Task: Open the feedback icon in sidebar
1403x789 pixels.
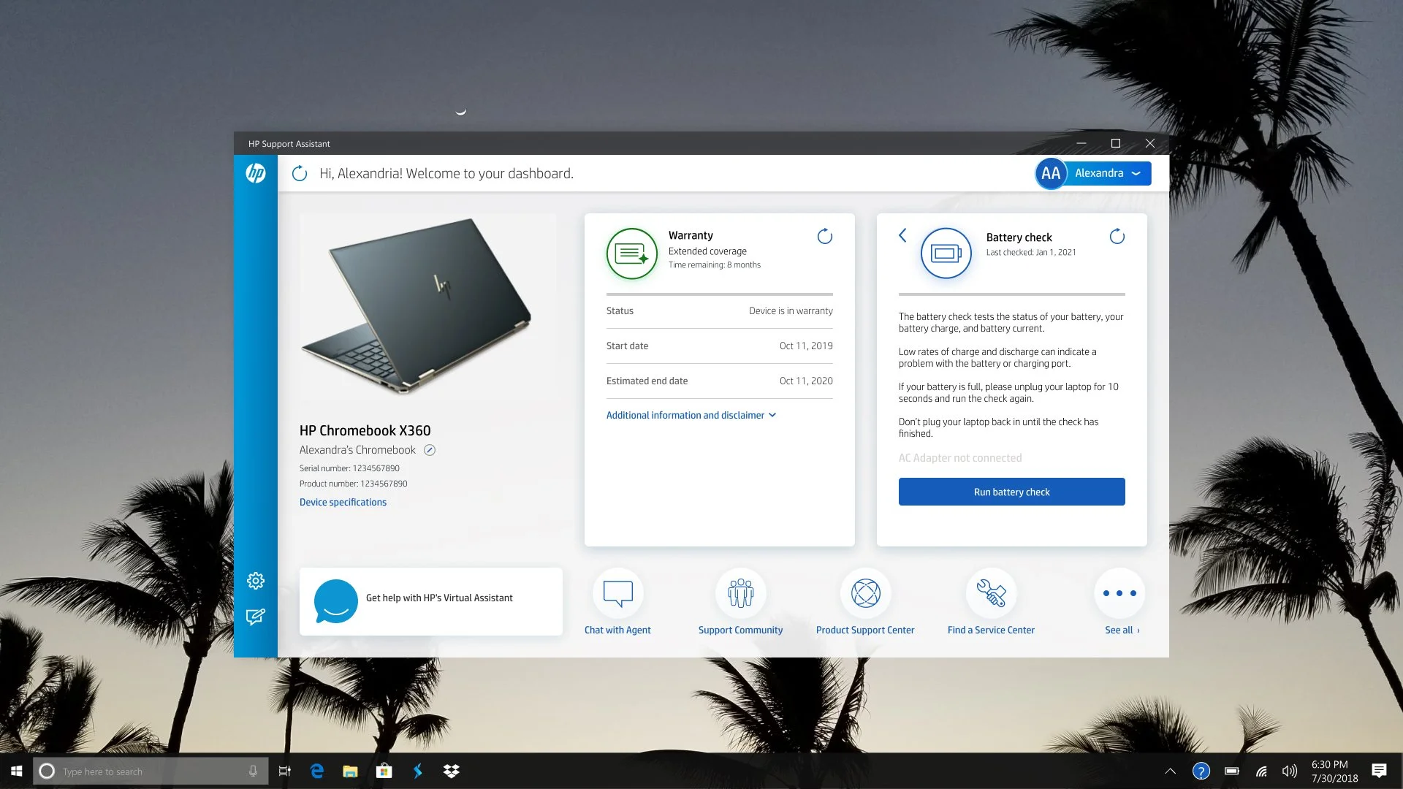Action: click(256, 617)
